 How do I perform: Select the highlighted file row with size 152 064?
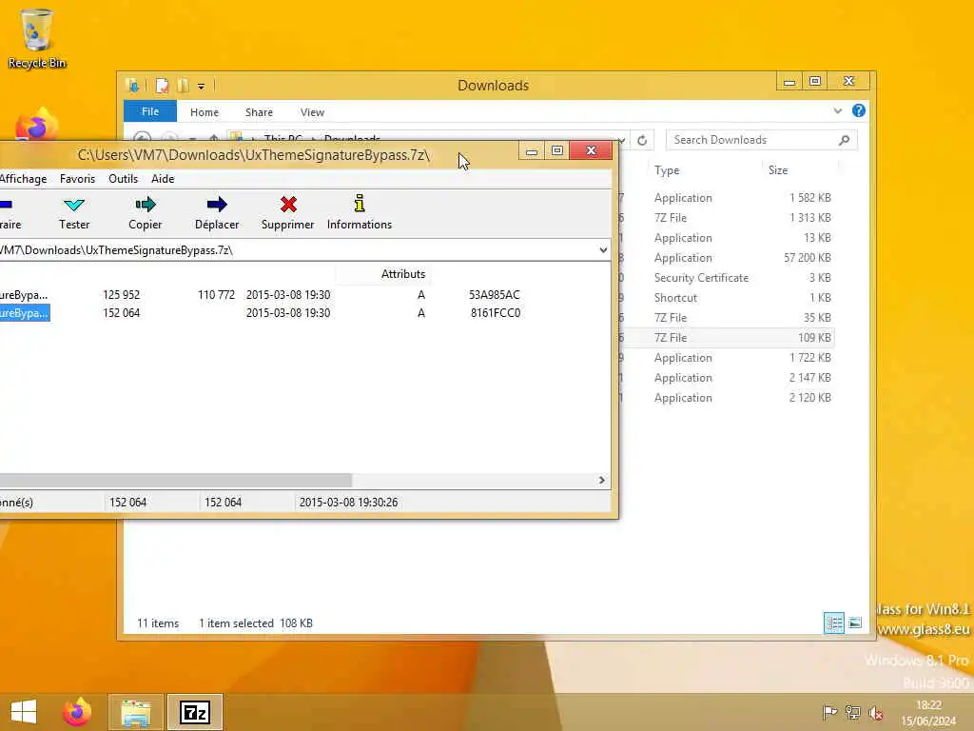[261, 312]
